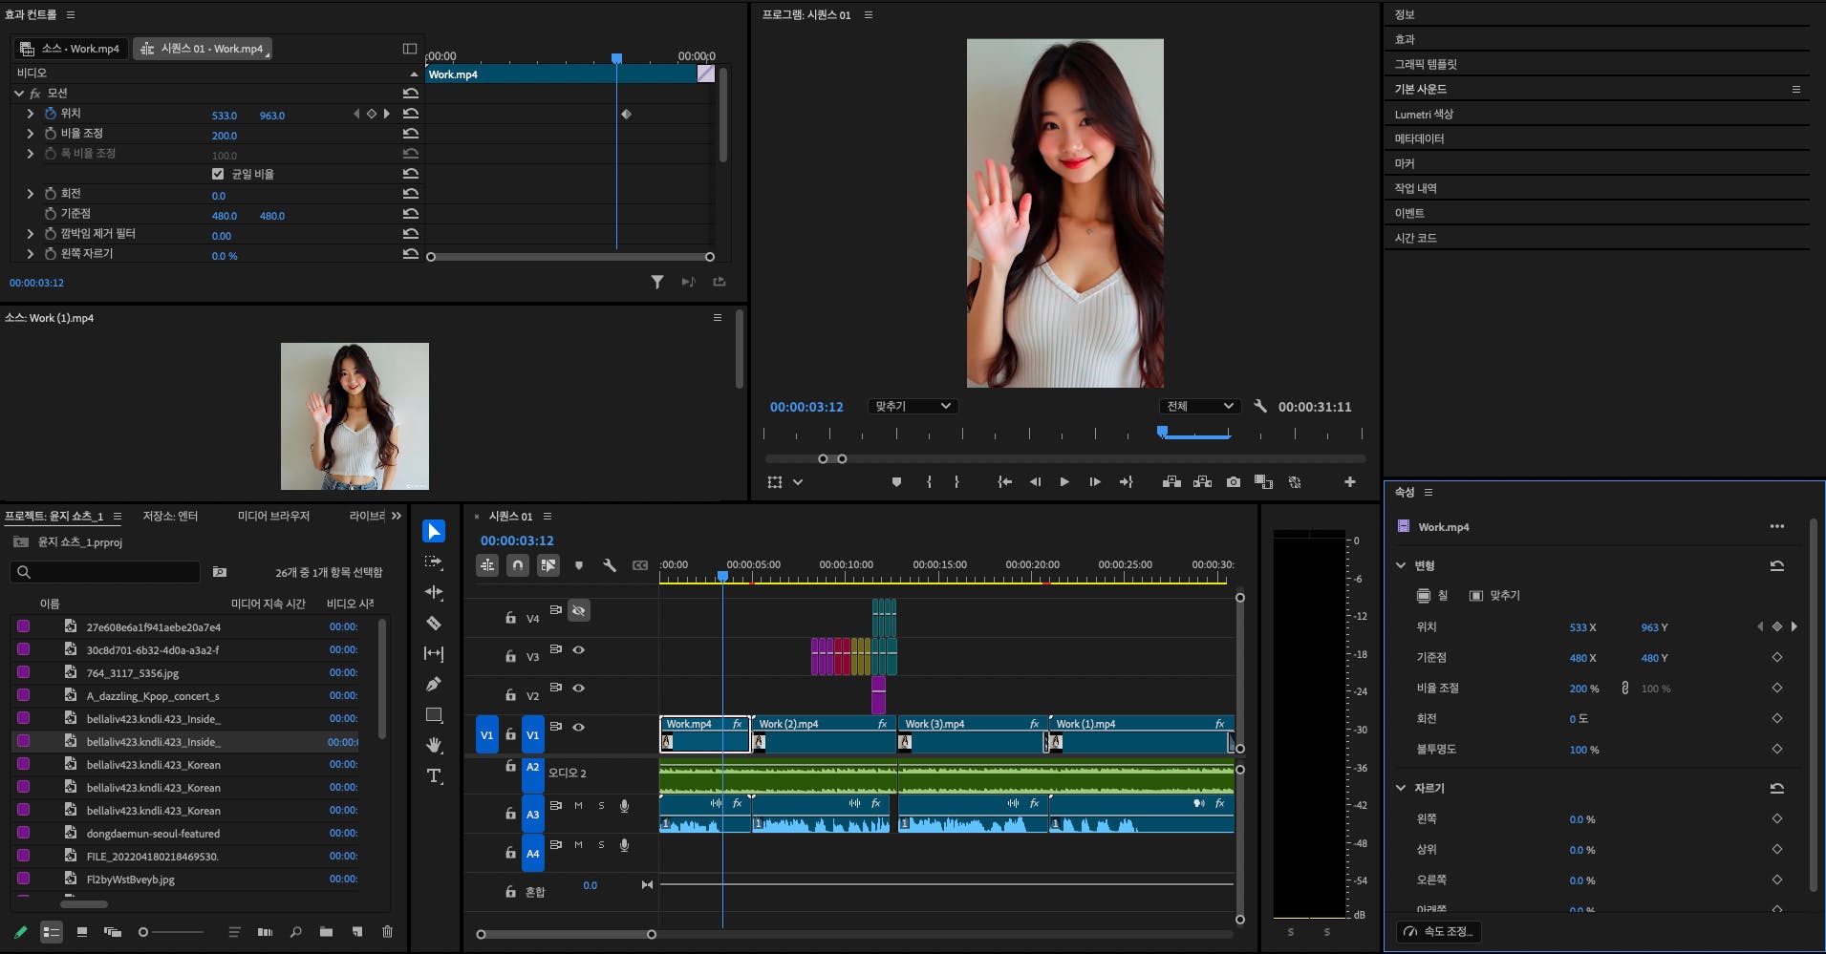Click the new bin folder icon
The height and width of the screenshot is (954, 1826).
(326, 931)
